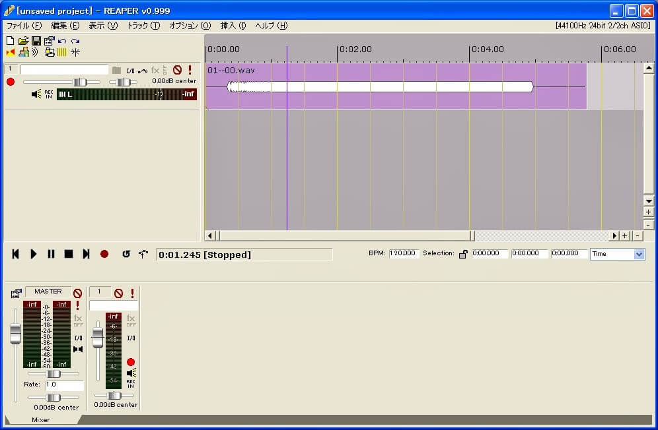Image resolution: width=658 pixels, height=430 pixels.
Task: Toggle master mono/stereo button
Action: 78,349
